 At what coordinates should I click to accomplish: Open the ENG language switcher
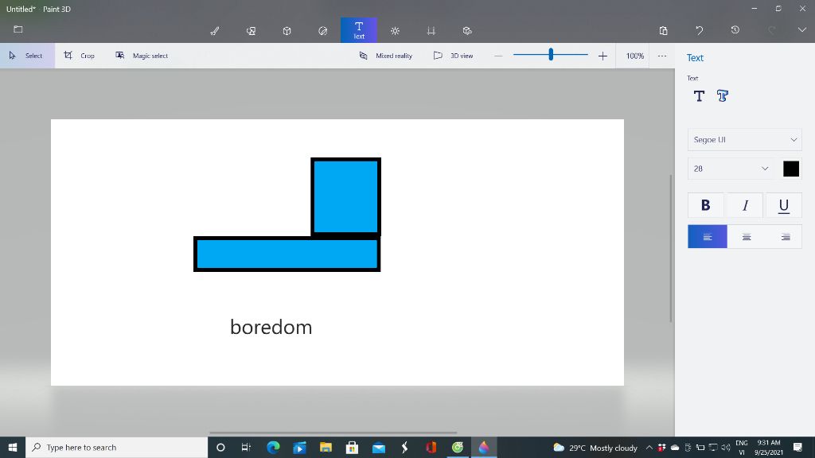(x=742, y=448)
